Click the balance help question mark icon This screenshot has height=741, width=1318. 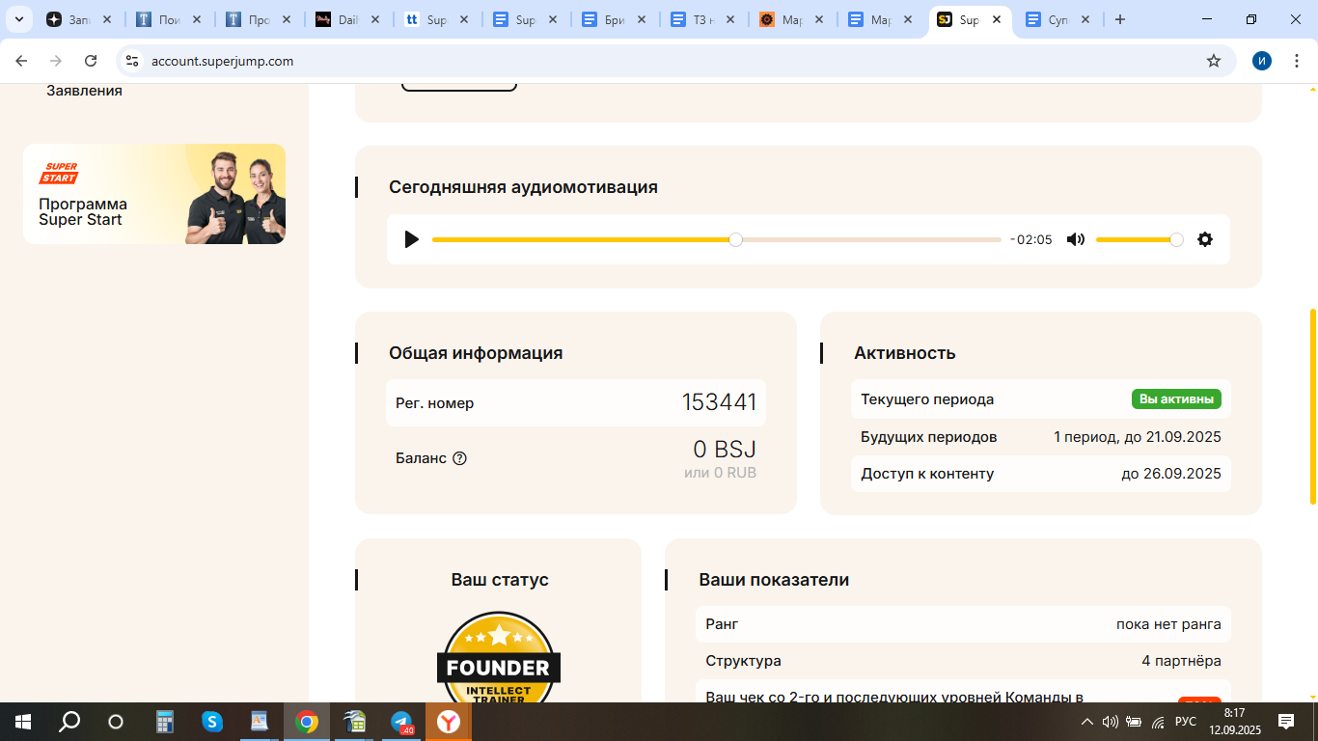(x=459, y=458)
